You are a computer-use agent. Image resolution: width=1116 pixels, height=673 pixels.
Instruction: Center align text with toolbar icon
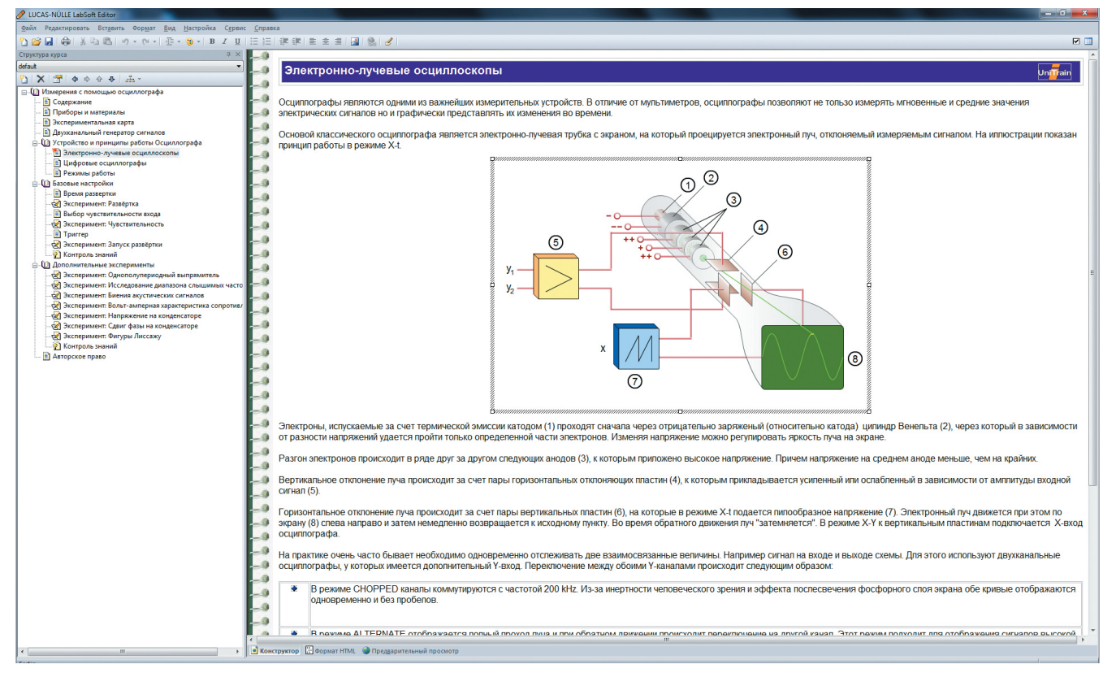(x=326, y=41)
